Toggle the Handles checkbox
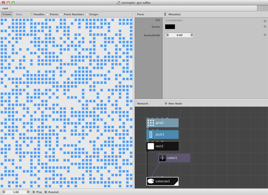 [31, 14]
